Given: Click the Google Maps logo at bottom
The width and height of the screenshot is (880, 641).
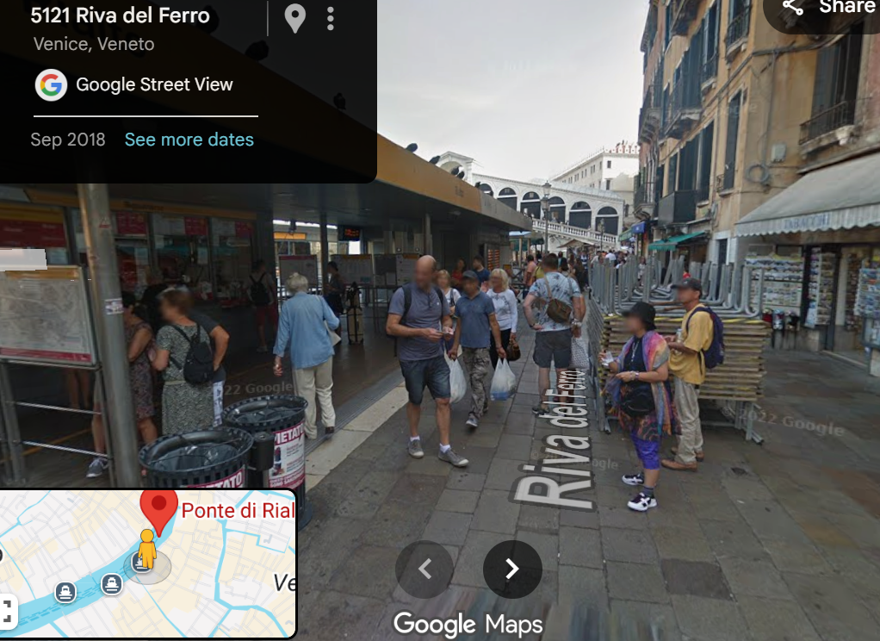Looking at the screenshot, I should pyautogui.click(x=468, y=624).
